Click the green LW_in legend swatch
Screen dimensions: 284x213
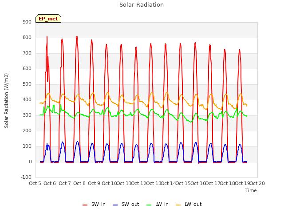tap(149, 205)
